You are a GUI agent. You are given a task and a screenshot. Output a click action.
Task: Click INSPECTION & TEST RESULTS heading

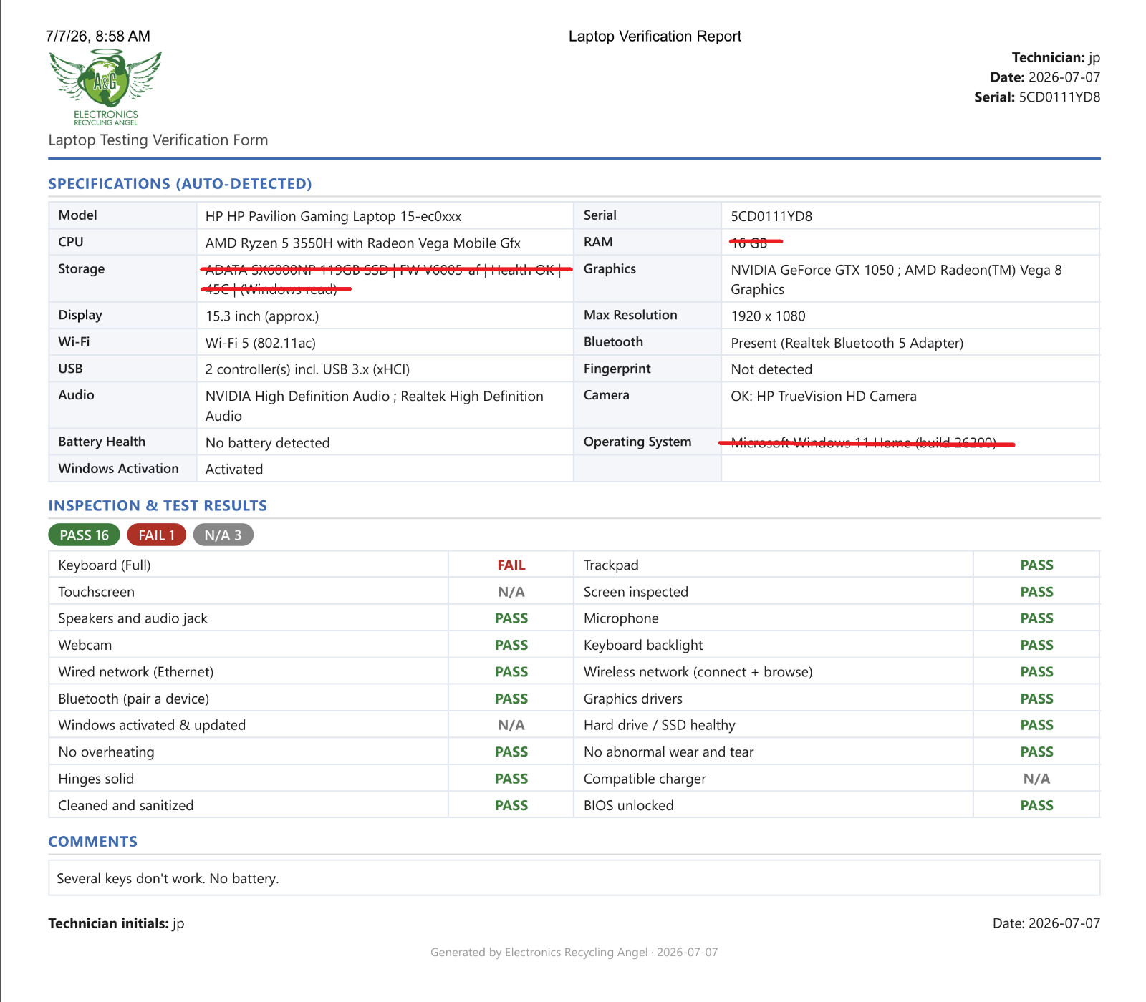(x=158, y=505)
